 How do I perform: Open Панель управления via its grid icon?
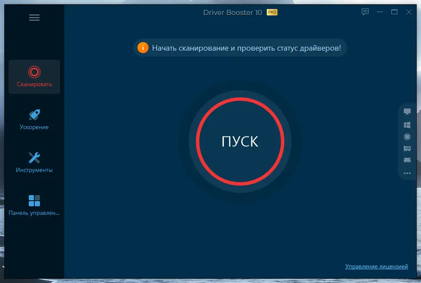(x=34, y=199)
